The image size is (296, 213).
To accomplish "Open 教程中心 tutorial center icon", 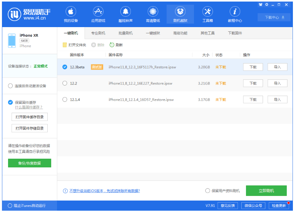I will click(x=235, y=14).
